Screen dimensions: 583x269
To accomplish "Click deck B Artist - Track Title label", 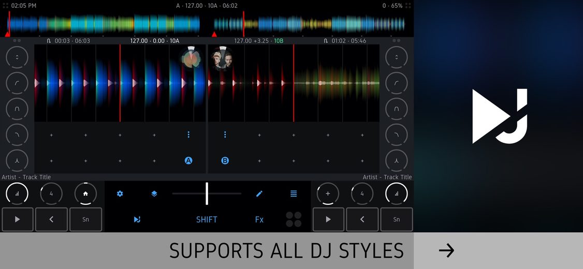I will 387,177.
